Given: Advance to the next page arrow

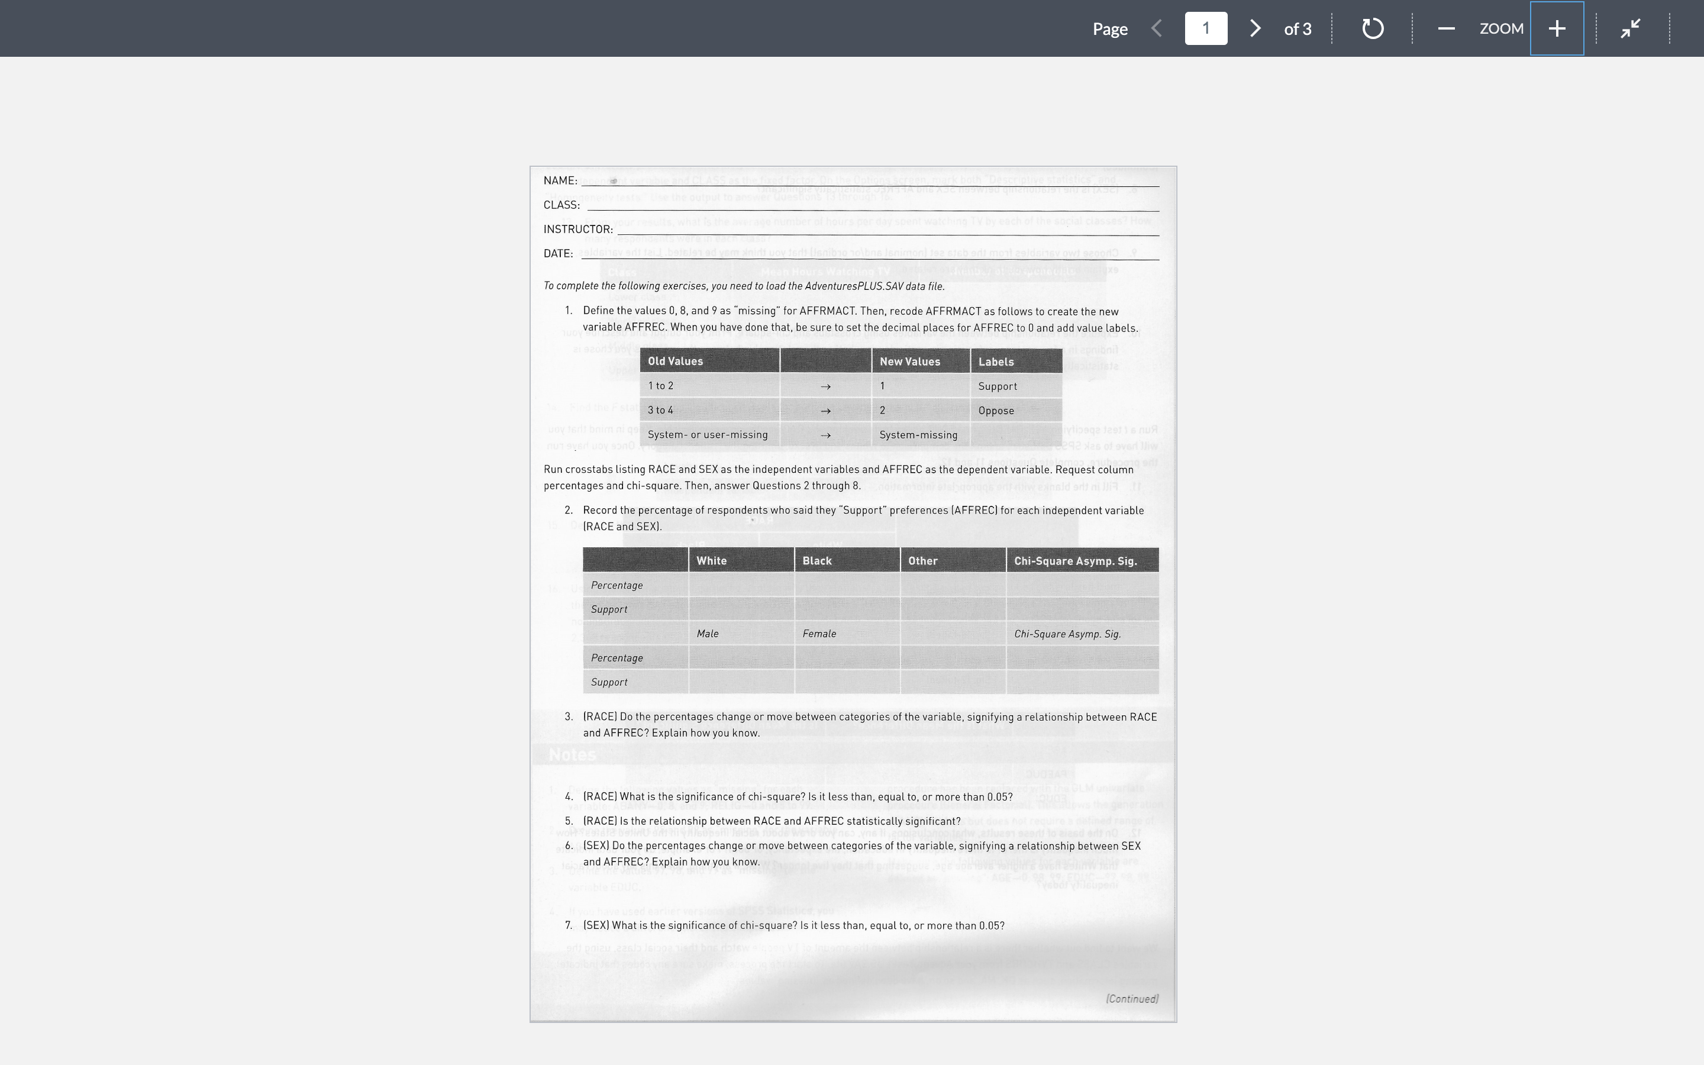Looking at the screenshot, I should [1255, 29].
